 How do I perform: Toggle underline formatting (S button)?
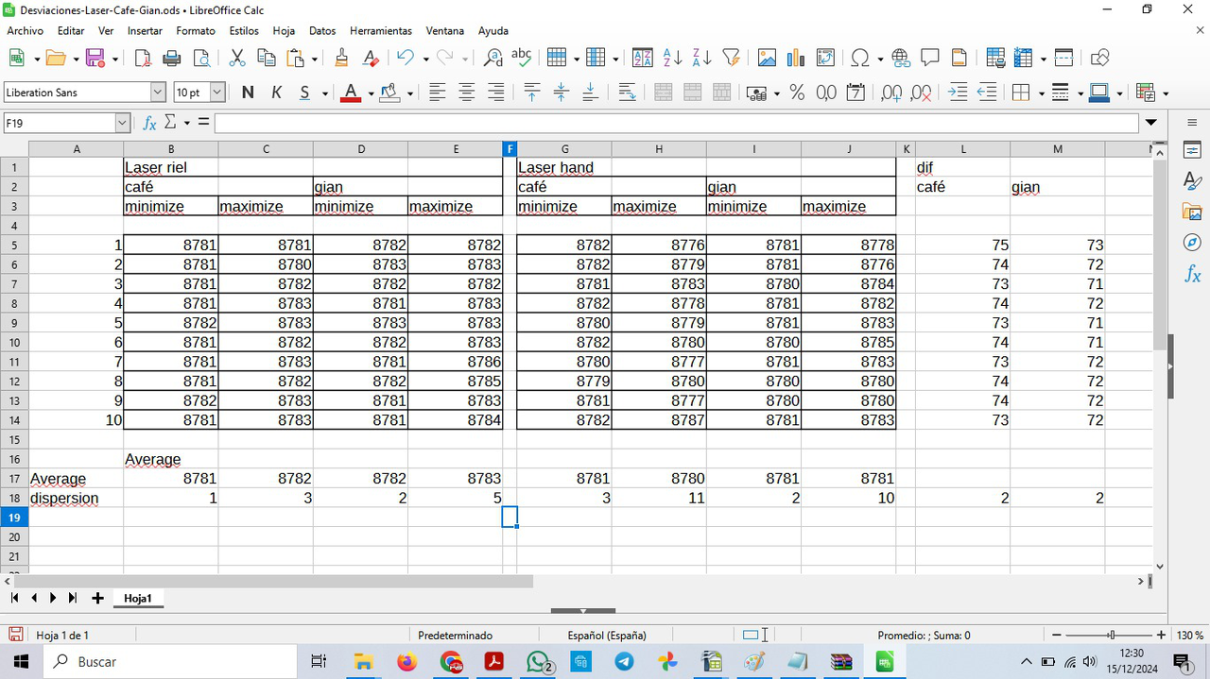pyautogui.click(x=304, y=93)
